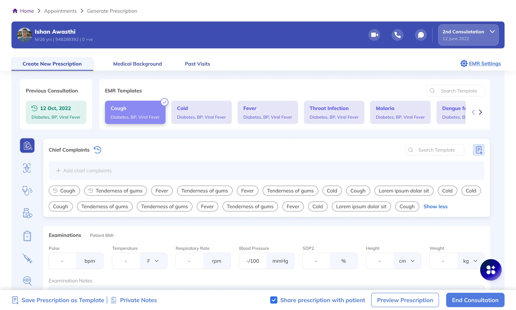Start a phone call with patient

click(x=397, y=35)
